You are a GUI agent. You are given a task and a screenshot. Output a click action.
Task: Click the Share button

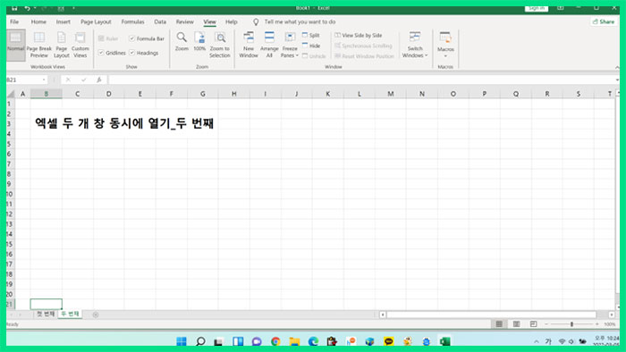604,21
